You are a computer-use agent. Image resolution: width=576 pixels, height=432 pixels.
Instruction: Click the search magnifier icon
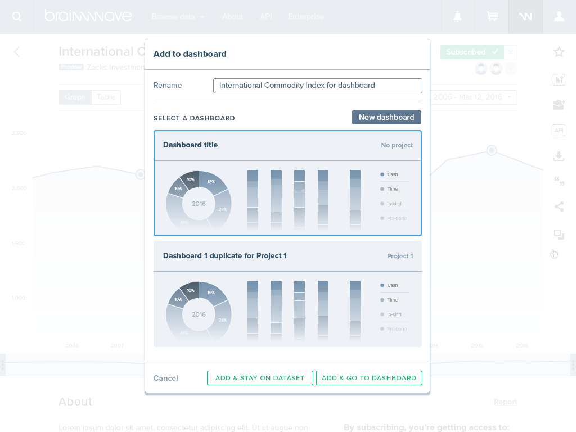tap(16, 16)
